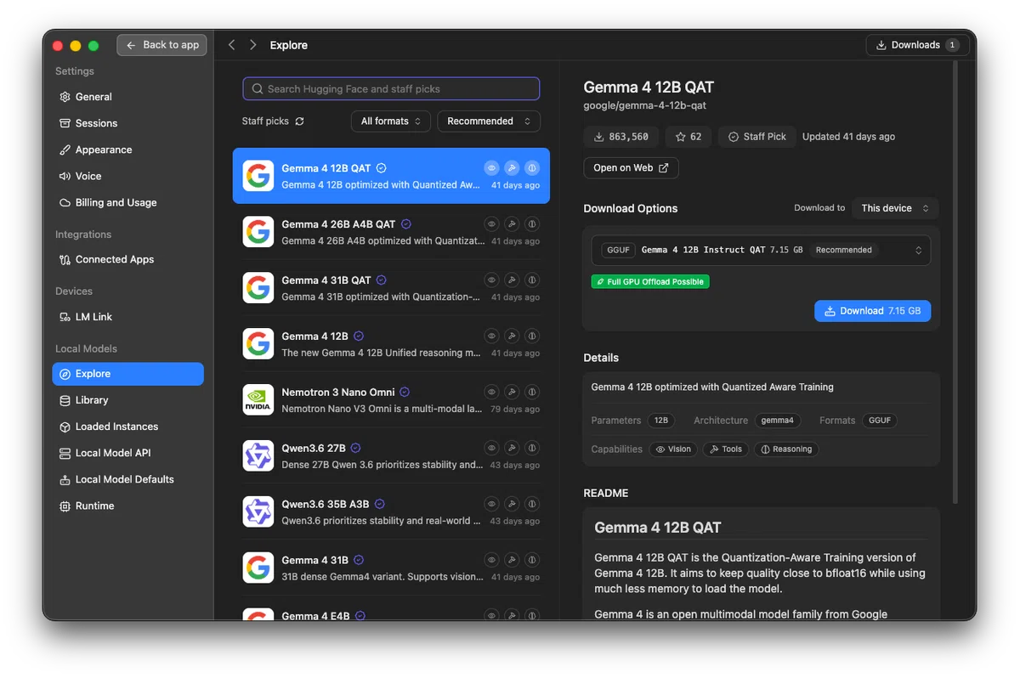Image resolution: width=1020 pixels, height=678 pixels.
Task: Click the 12B Parameters chip
Action: 660,421
